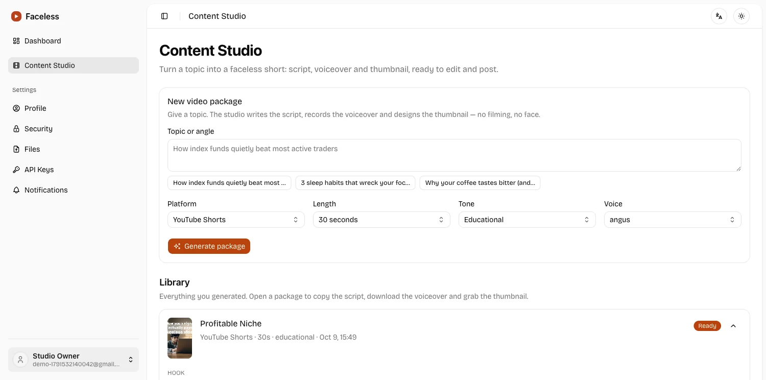Click the Notifications bell icon
This screenshot has height=380, width=766.
click(16, 190)
